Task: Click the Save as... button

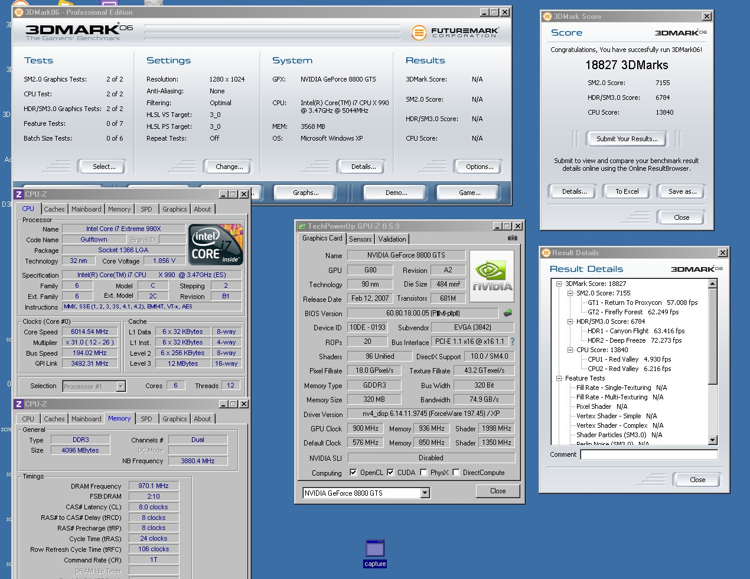Action: pyautogui.click(x=682, y=191)
